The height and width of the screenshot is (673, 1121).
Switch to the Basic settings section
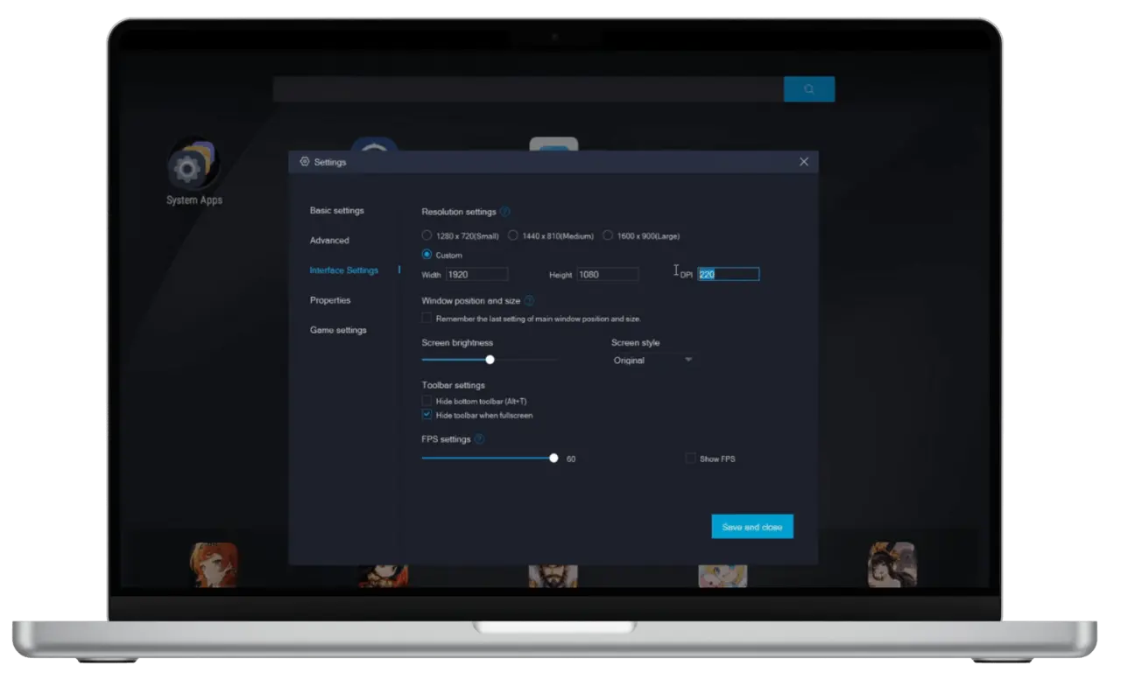click(335, 210)
